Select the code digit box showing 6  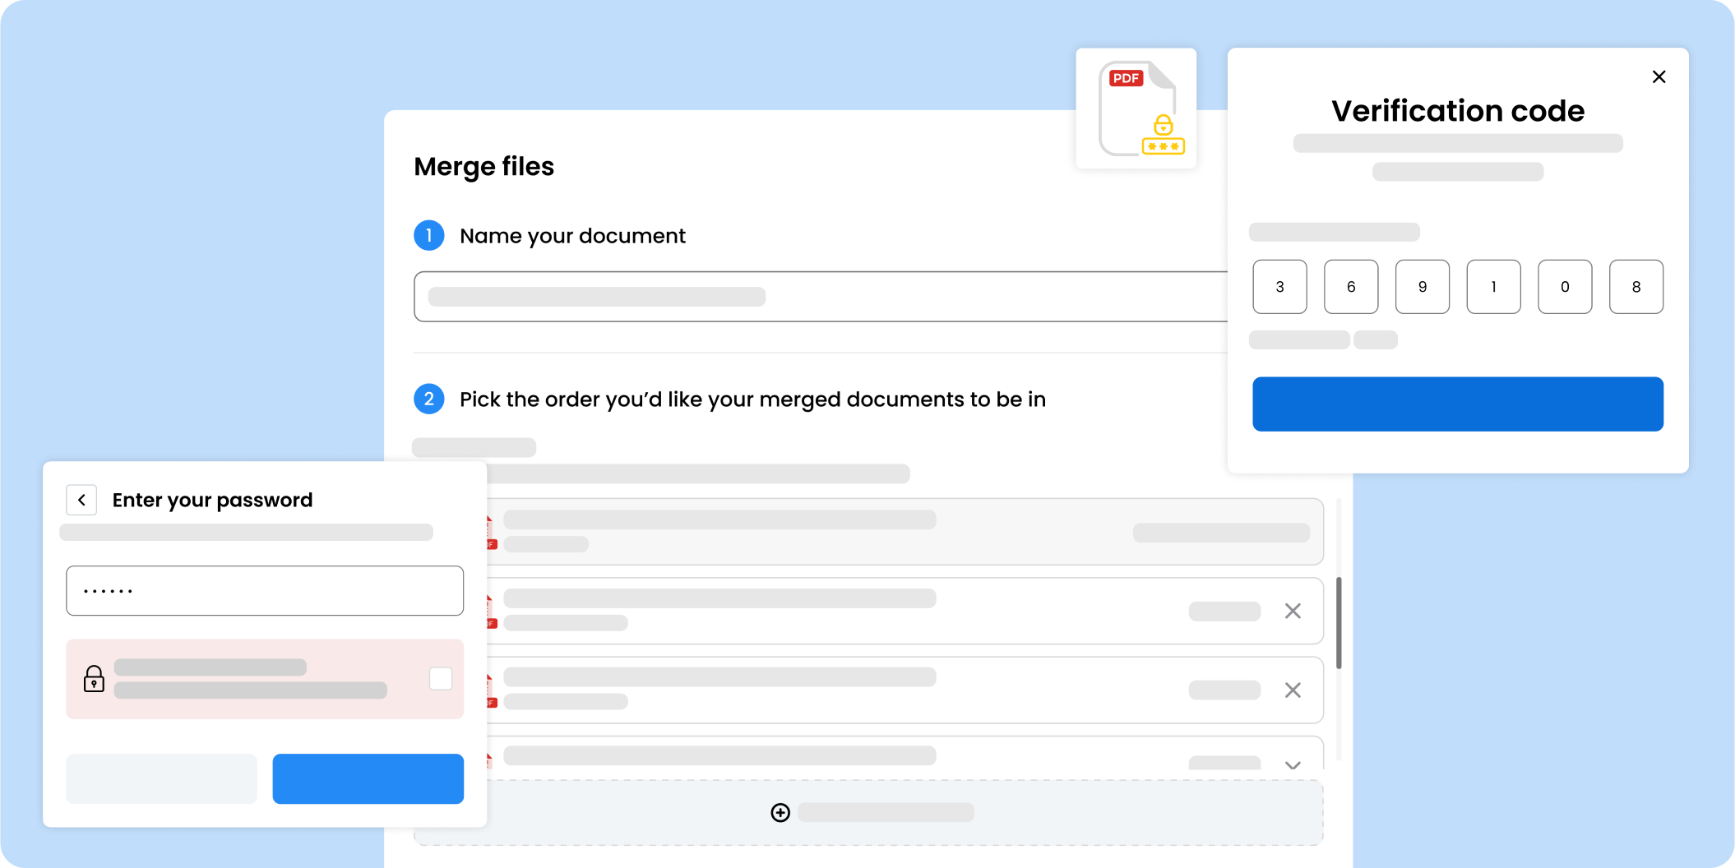(1351, 287)
